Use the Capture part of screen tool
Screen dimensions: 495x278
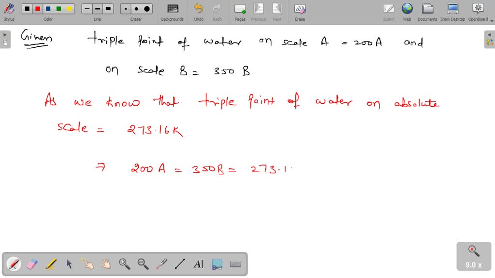coord(217,264)
